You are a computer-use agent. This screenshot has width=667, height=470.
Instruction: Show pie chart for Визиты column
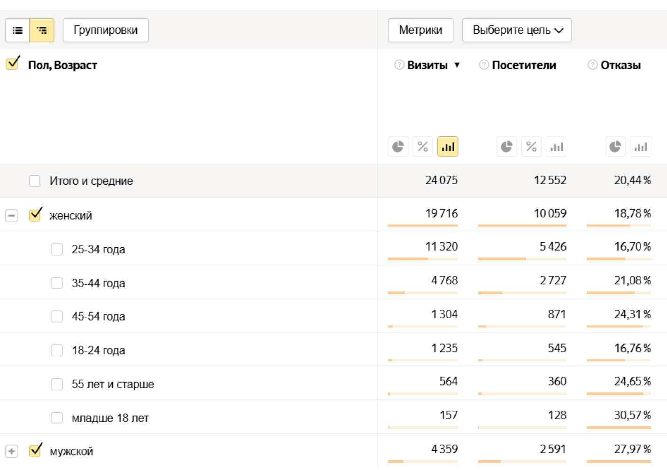coord(398,147)
